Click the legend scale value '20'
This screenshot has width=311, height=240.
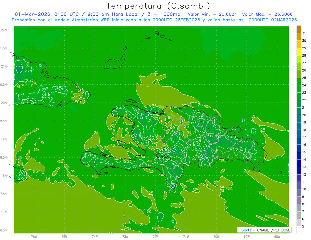304,115
